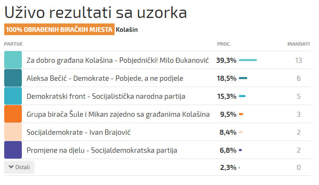Click the purple Promjene na djelu swatch

pos(13,150)
